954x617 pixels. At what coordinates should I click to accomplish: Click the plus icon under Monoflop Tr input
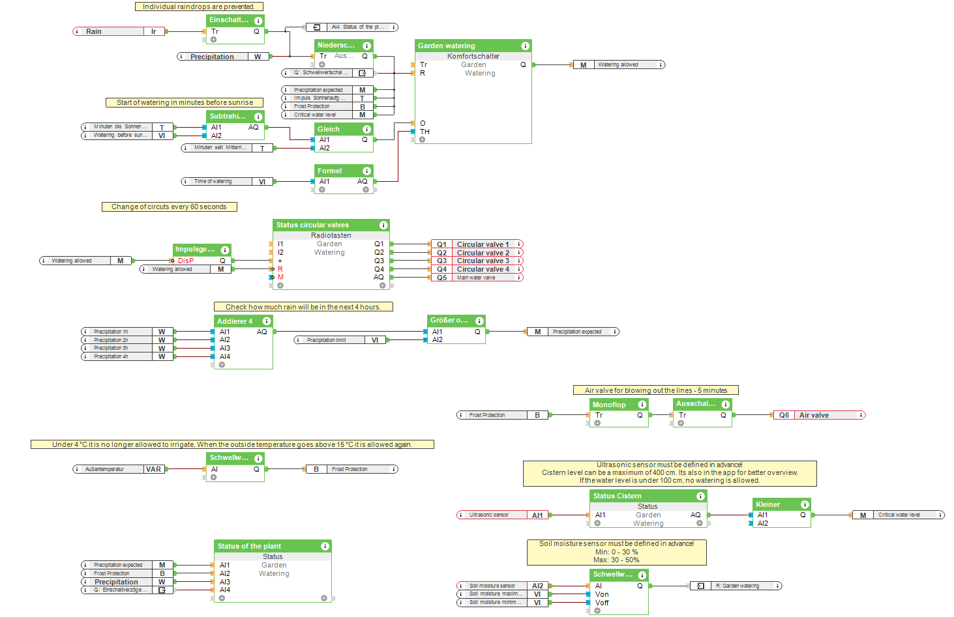[597, 423]
